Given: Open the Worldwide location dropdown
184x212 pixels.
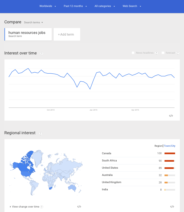Looking at the screenshot, I should pos(48,6).
